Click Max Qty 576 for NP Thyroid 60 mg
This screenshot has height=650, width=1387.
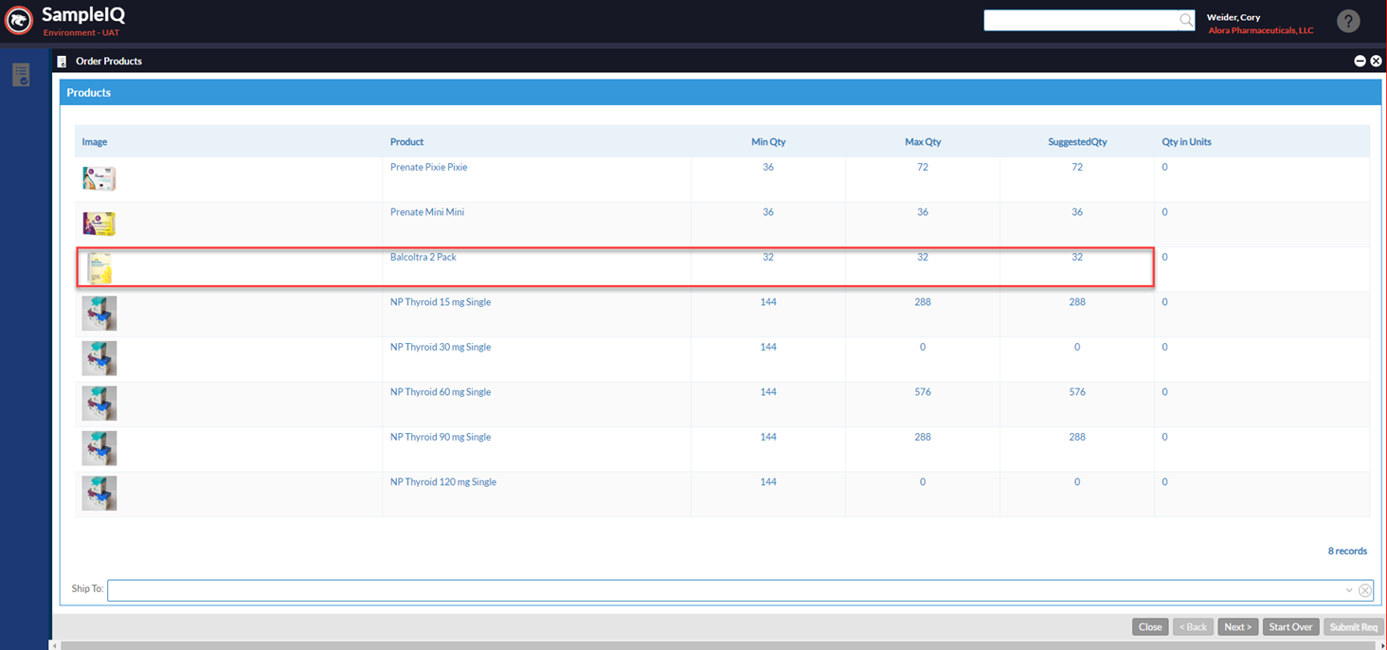(923, 392)
